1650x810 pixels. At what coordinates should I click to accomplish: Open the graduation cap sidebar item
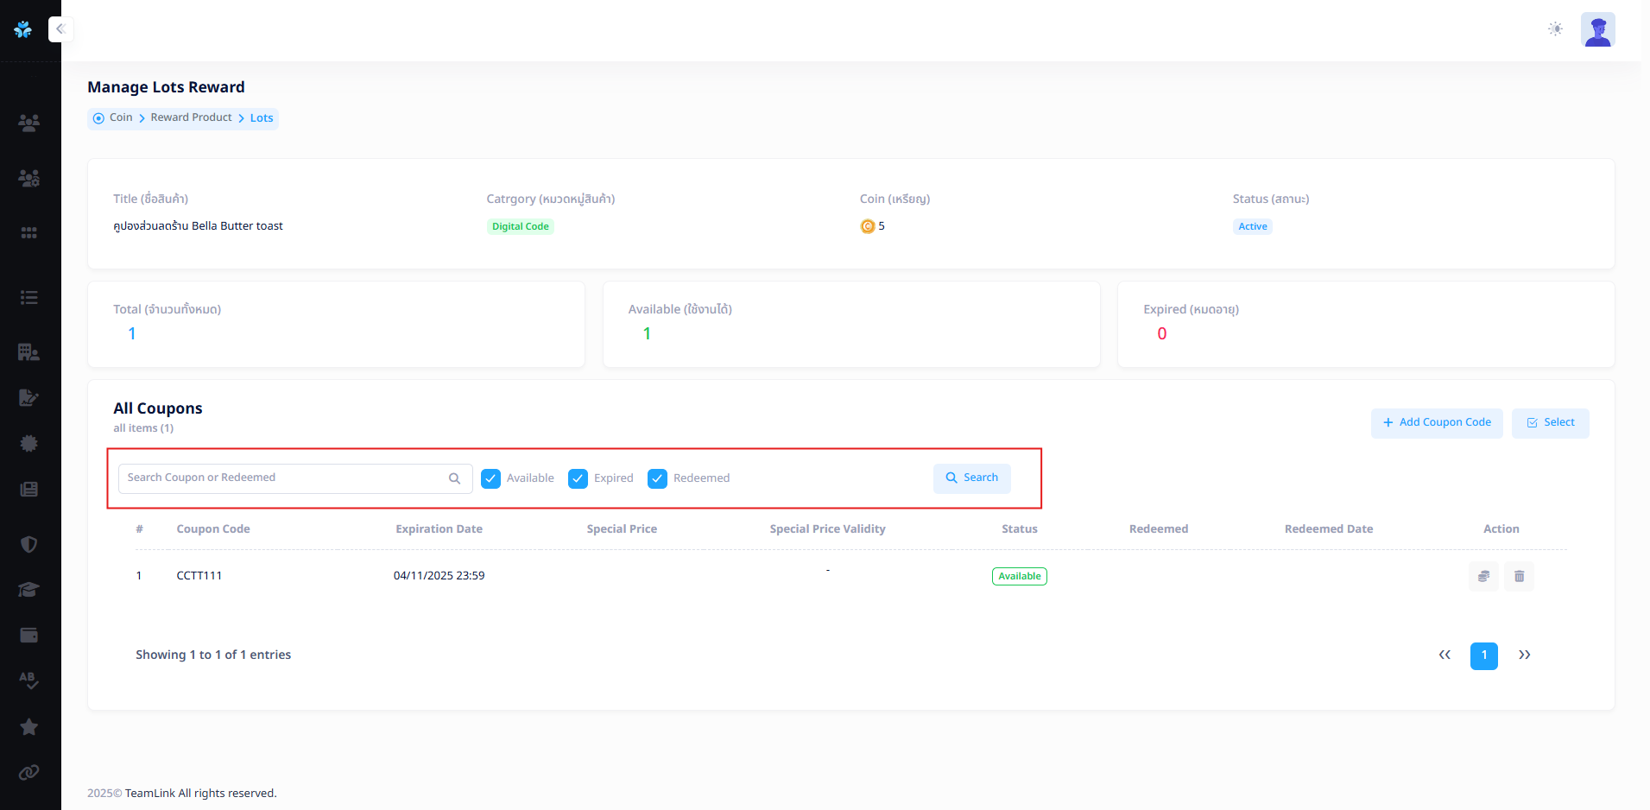tap(28, 590)
